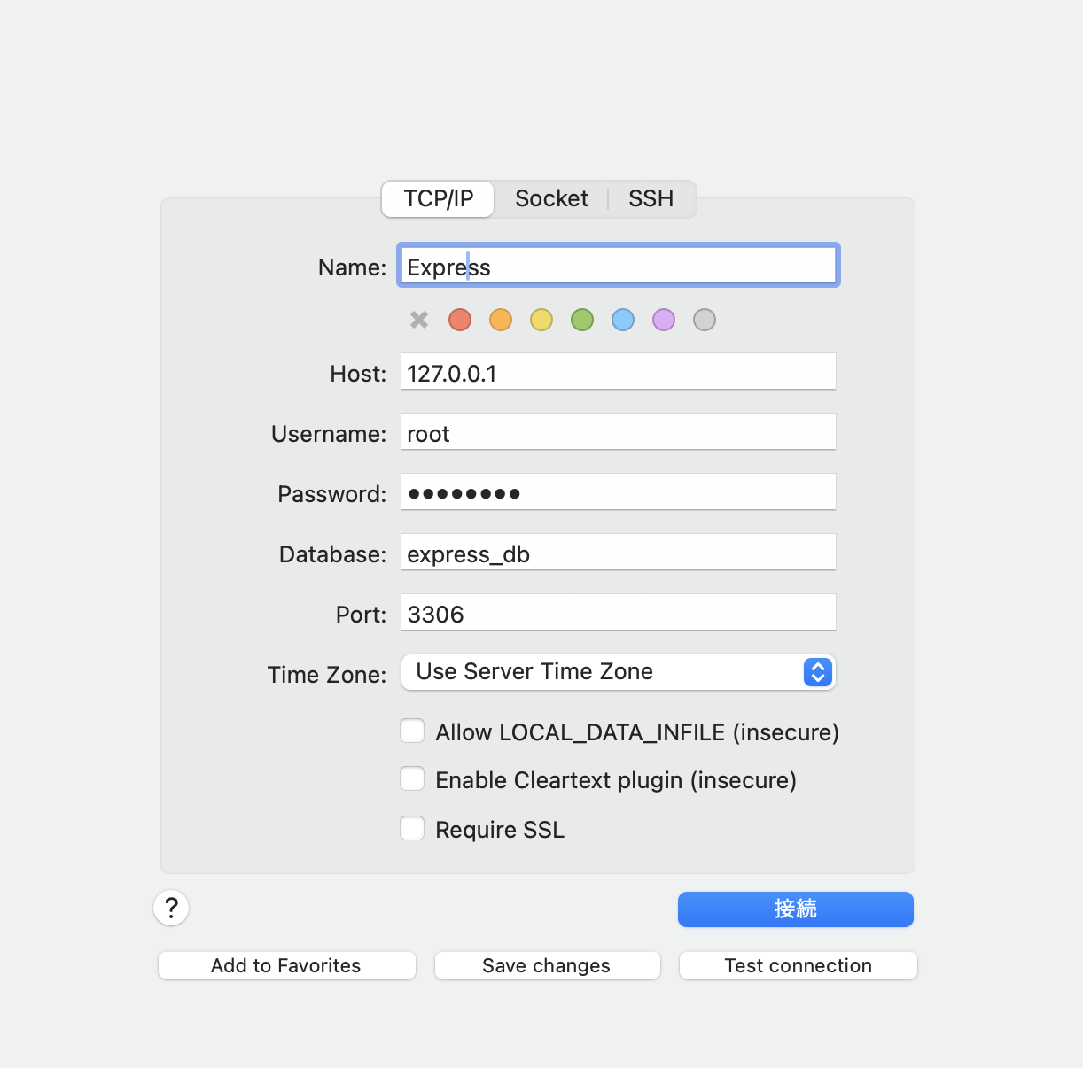Pick the gray color dot

pos(705,320)
